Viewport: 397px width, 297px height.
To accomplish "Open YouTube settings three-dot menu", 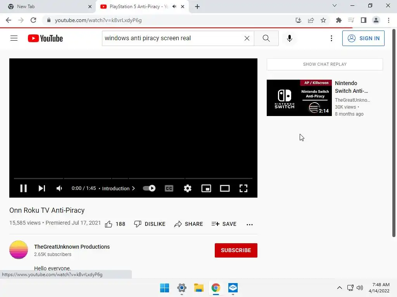I will point(331,38).
